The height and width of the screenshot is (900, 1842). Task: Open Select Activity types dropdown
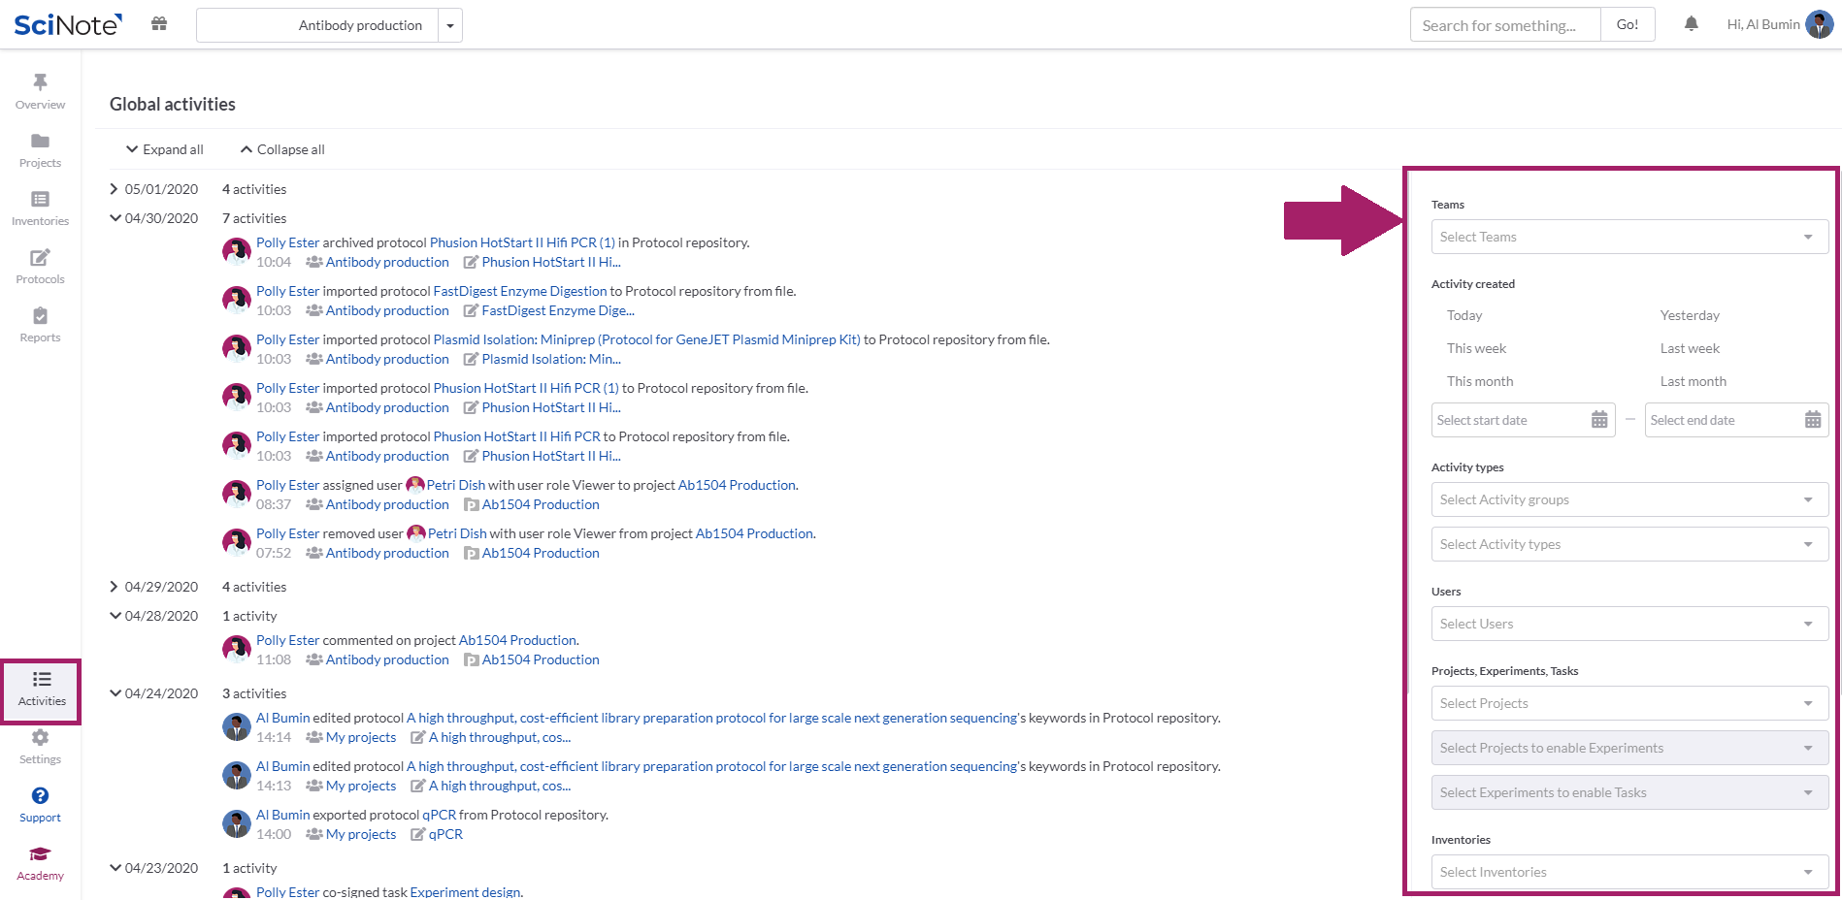(1629, 544)
